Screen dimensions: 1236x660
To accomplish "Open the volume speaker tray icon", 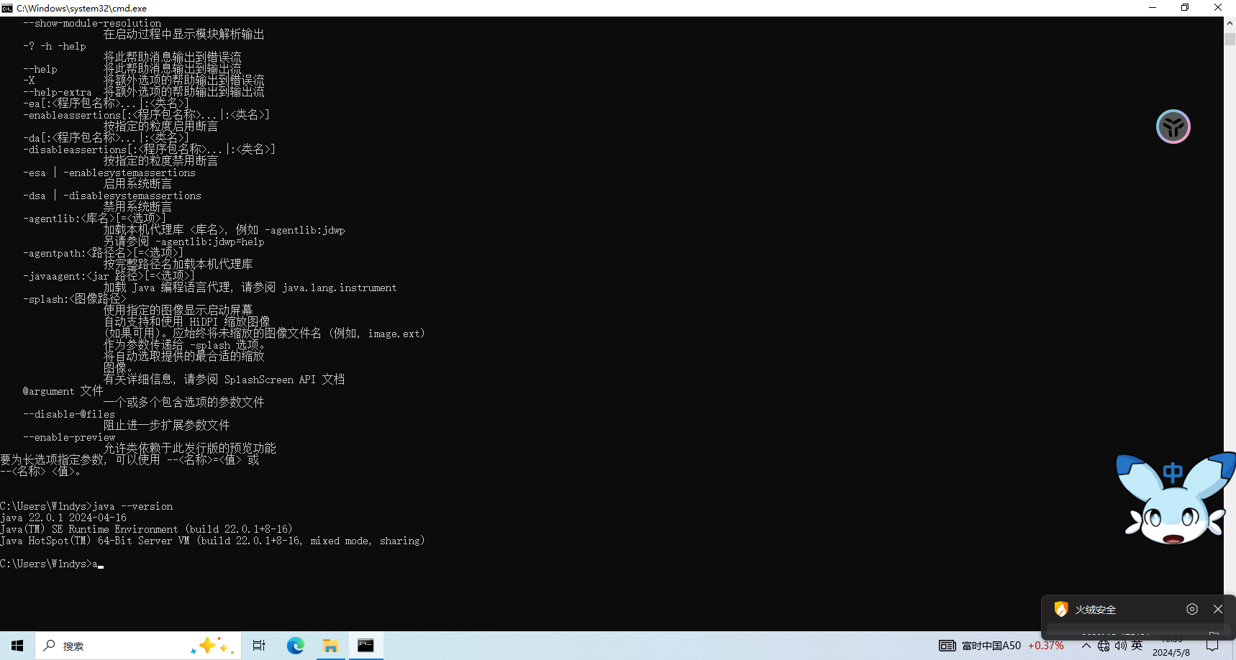I will [1120, 646].
